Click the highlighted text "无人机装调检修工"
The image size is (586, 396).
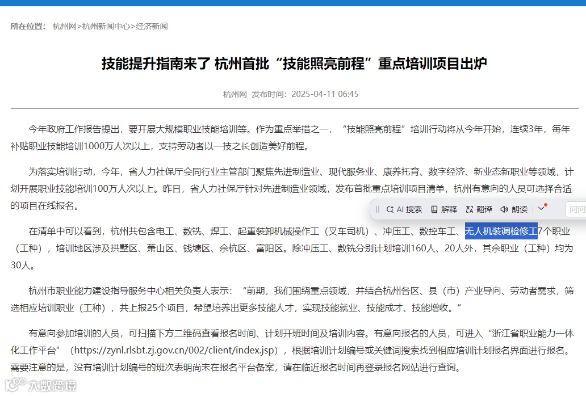pos(501,231)
